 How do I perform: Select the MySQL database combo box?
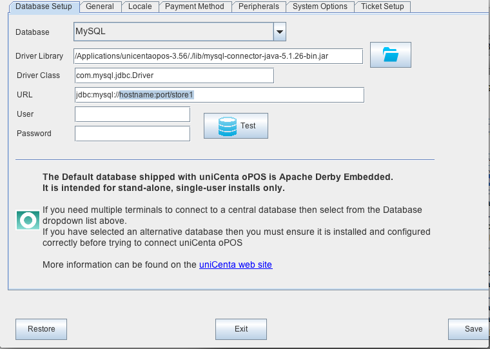click(x=180, y=32)
